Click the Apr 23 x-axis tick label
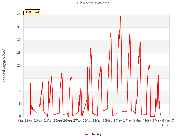Viewport: 187px width, 140px height. [33, 120]
